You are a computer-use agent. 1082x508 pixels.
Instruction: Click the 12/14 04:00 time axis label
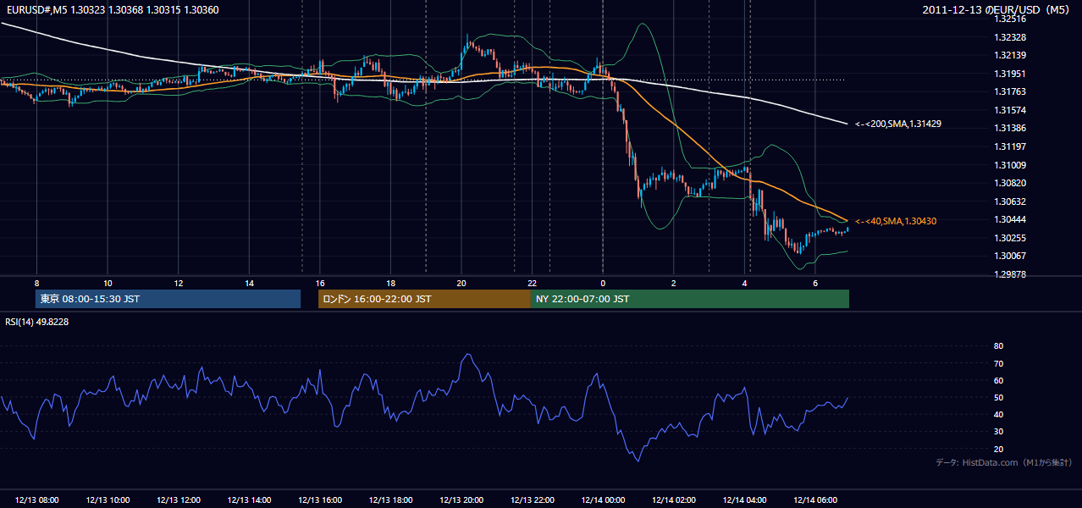click(744, 500)
